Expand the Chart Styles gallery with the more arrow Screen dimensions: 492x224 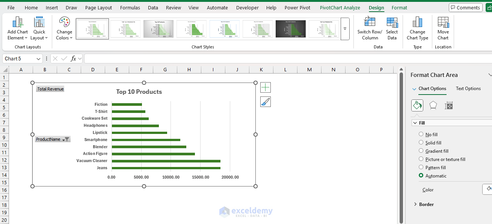(x=345, y=29)
